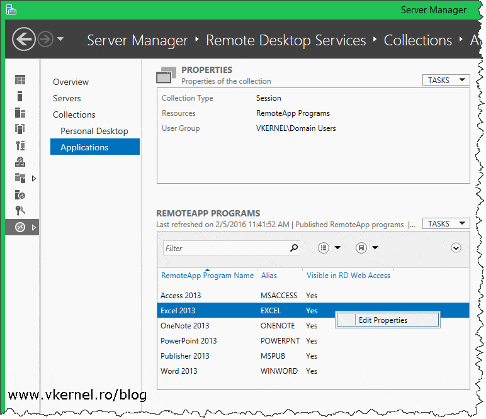
Task: Click the MSACCESS alias cell
Action: (x=279, y=296)
